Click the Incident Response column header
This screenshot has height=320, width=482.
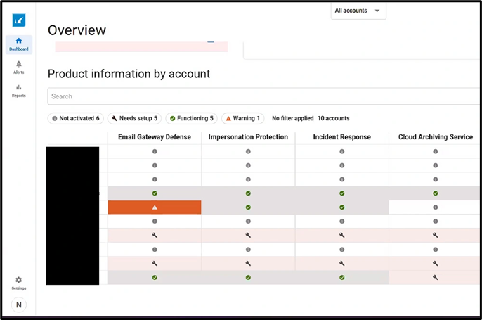coord(341,137)
